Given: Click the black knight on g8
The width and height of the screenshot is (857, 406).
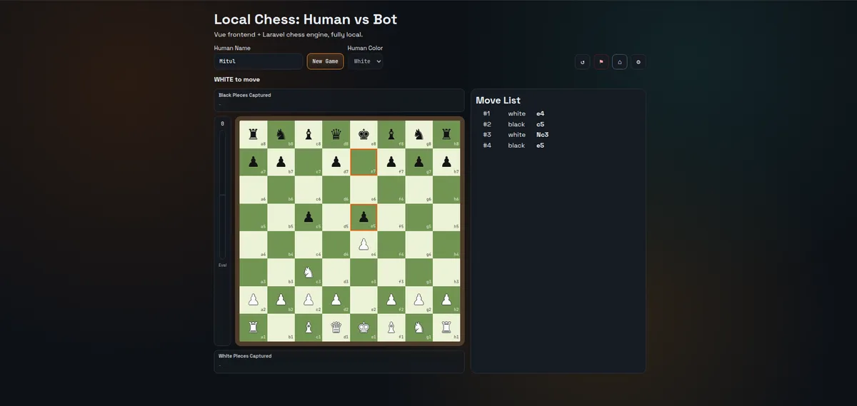Looking at the screenshot, I should [419, 134].
